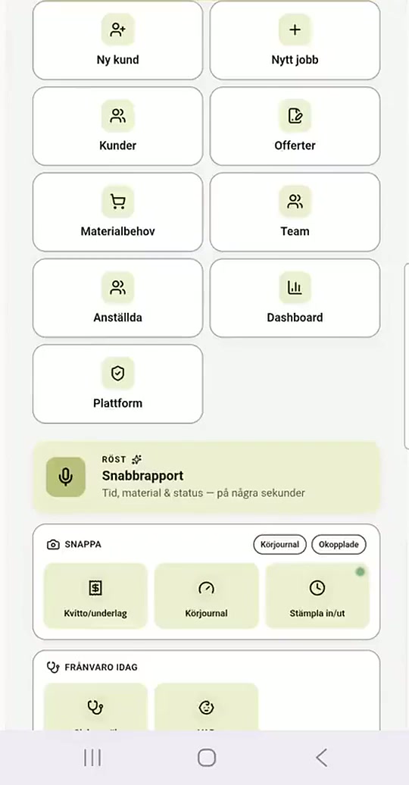The image size is (409, 785).
Task: Open the Offerter tile
Action: point(295,126)
